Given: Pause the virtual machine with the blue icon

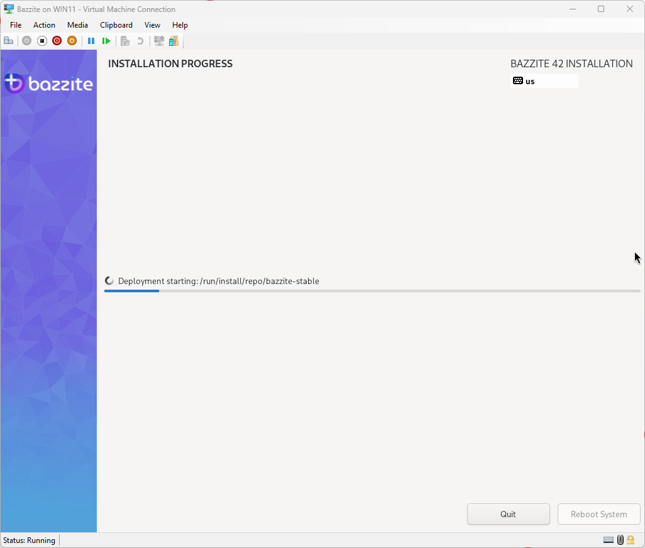Looking at the screenshot, I should point(91,41).
